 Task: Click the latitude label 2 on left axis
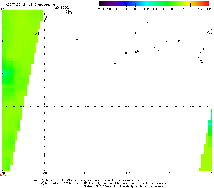point(2,138)
